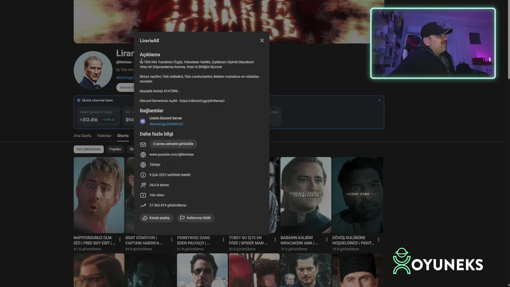Switch to the Videolar tab
This screenshot has height=287, width=510.
click(x=104, y=136)
